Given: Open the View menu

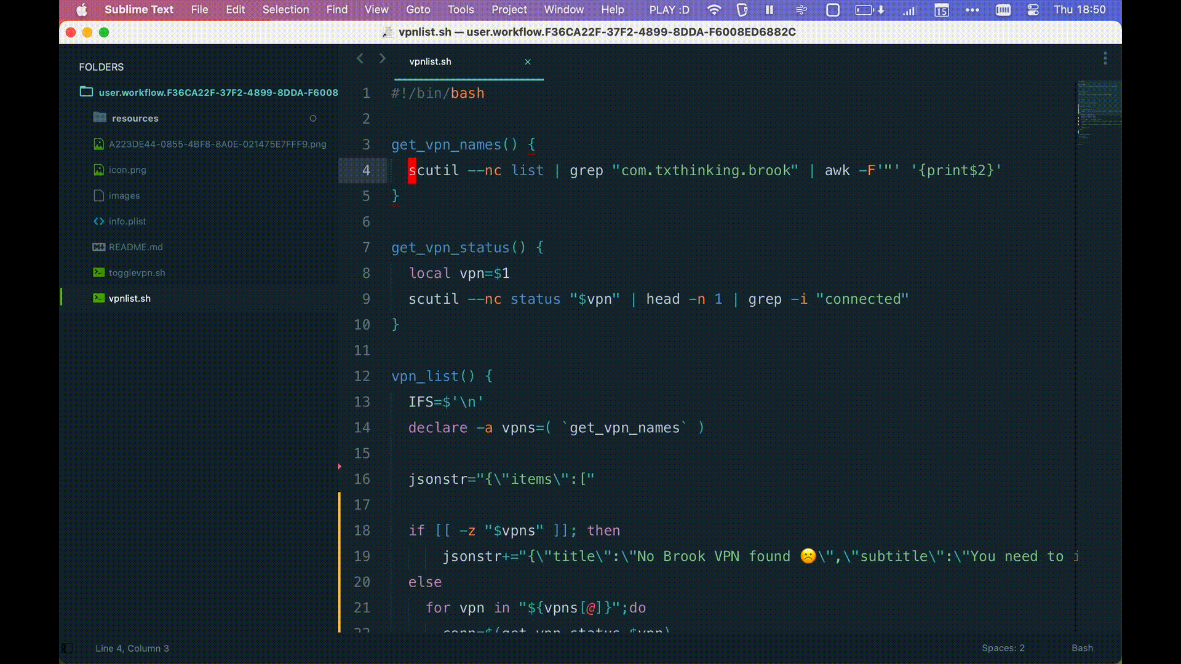Looking at the screenshot, I should 376,10.
